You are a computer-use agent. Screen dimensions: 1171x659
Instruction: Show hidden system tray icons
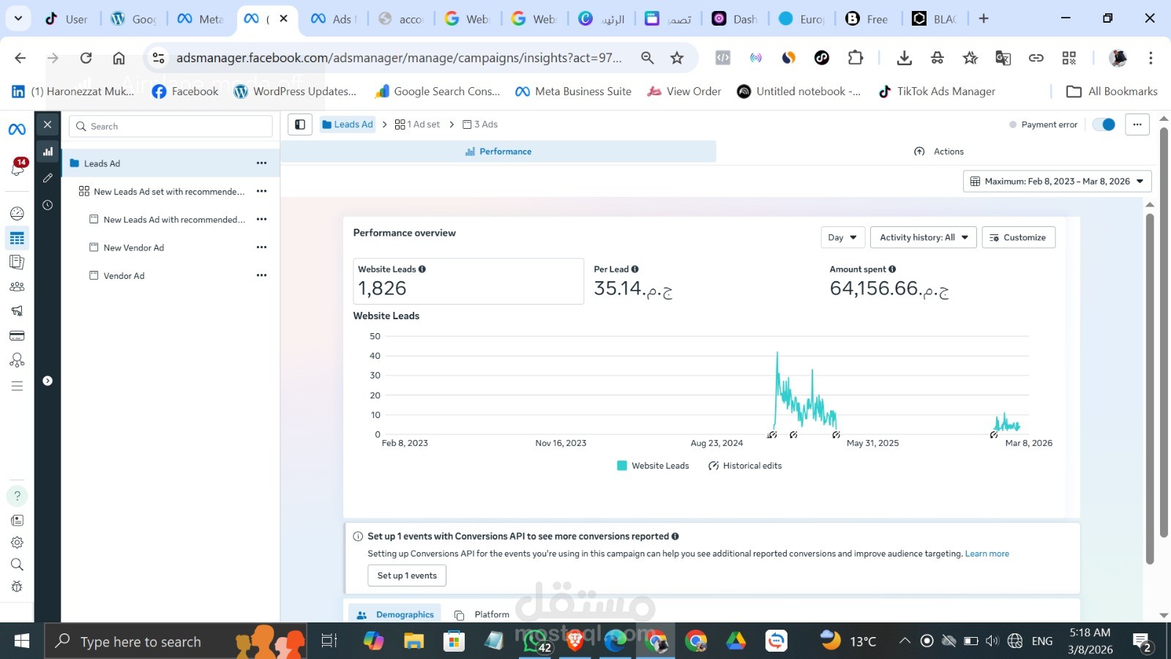pyautogui.click(x=905, y=641)
